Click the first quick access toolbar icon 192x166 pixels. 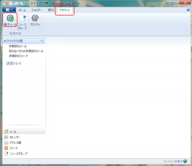coord(12,3)
